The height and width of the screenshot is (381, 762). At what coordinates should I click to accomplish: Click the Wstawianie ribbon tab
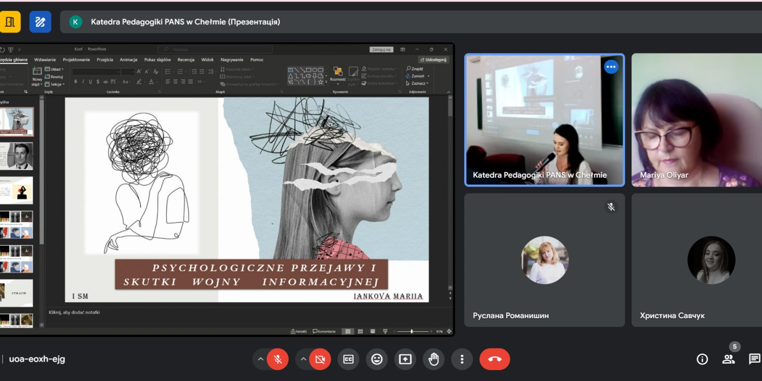45,60
